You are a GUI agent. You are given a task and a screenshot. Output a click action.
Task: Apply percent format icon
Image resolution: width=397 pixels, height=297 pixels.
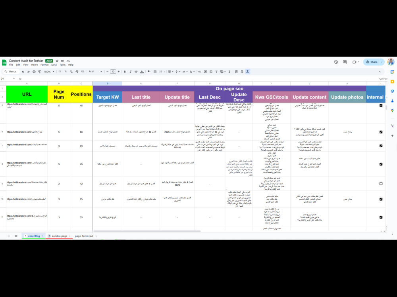[66, 72]
